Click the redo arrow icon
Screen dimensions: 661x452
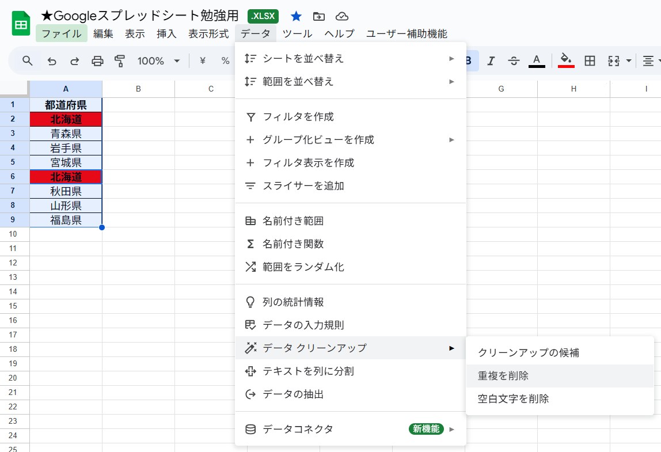point(75,60)
